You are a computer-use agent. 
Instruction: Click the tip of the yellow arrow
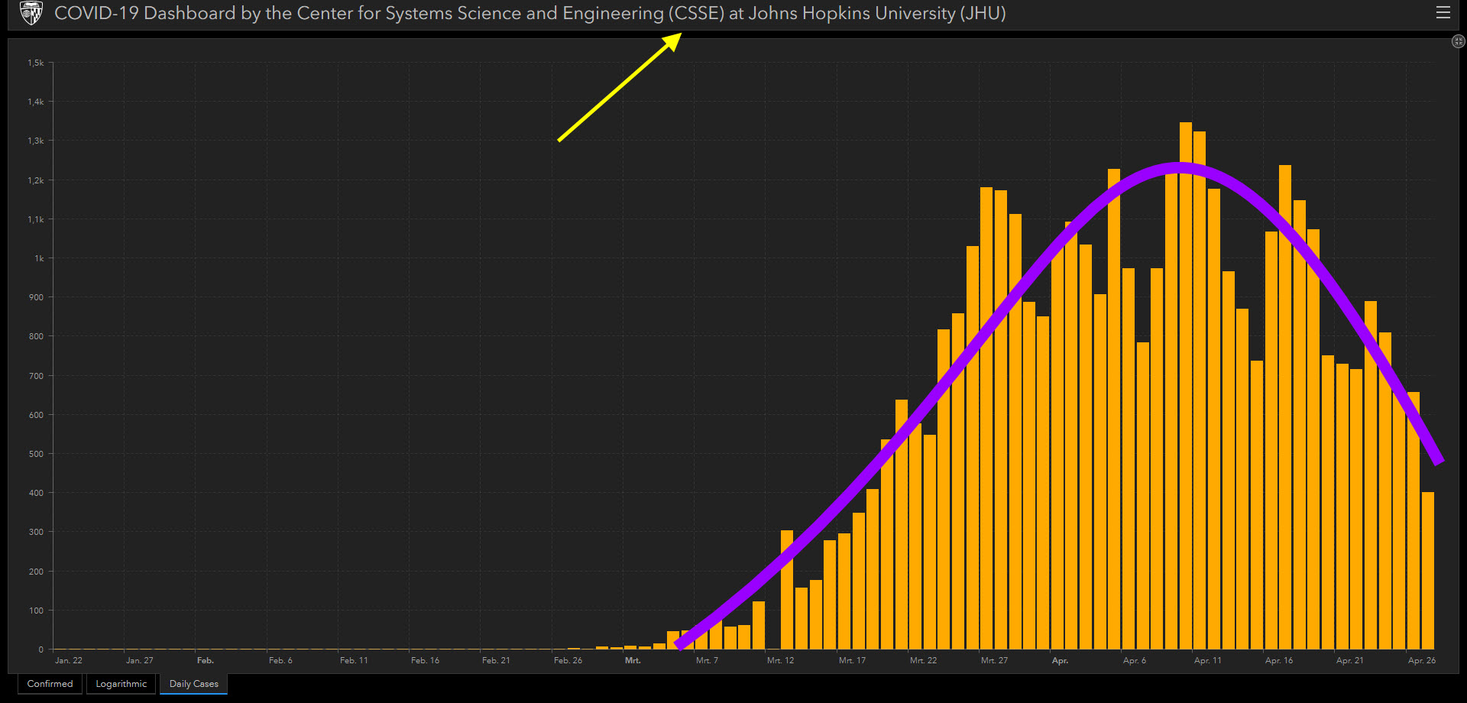pos(678,35)
